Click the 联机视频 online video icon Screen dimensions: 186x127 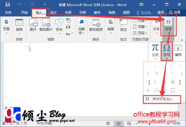pos(96,25)
